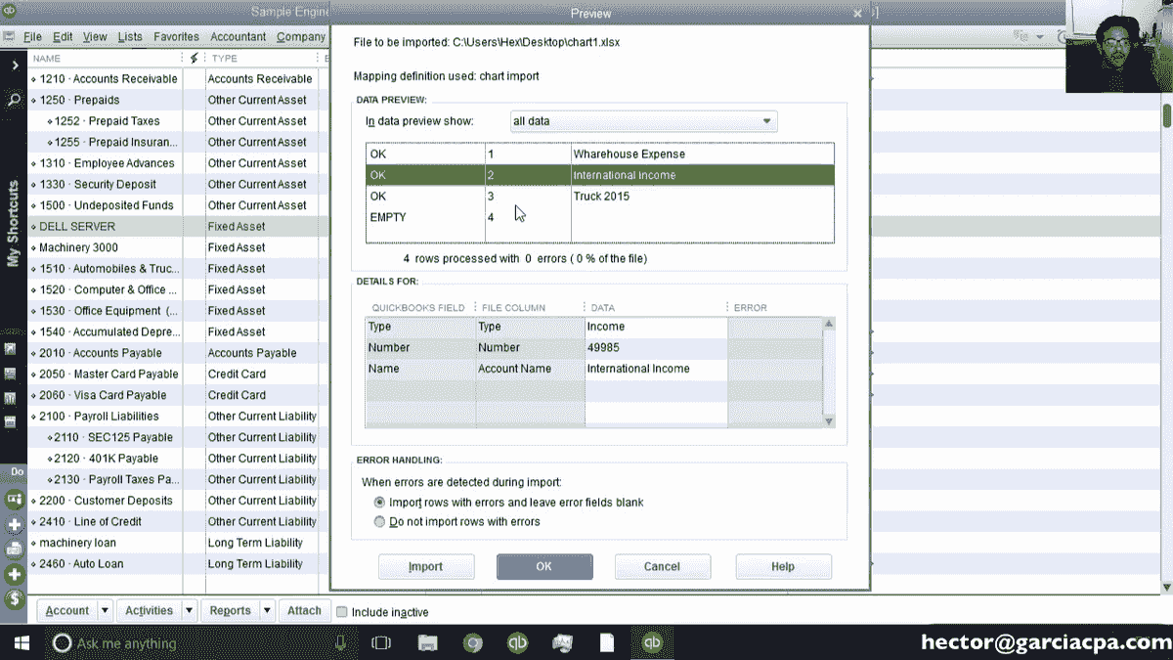Image resolution: width=1173 pixels, height=660 pixels.
Task: Click the document icon on the taskbar
Action: 606,643
